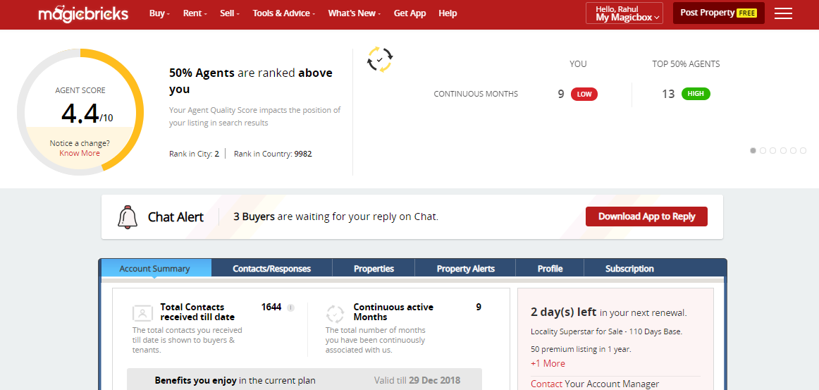Click the +1 More link
This screenshot has width=819, height=390.
pos(548,364)
